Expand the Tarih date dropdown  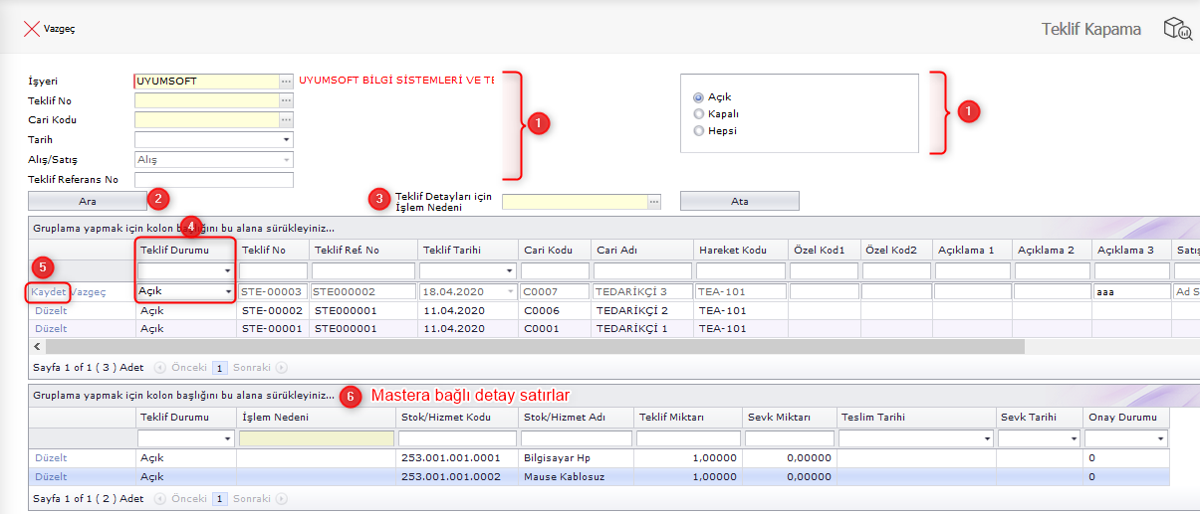pos(287,140)
